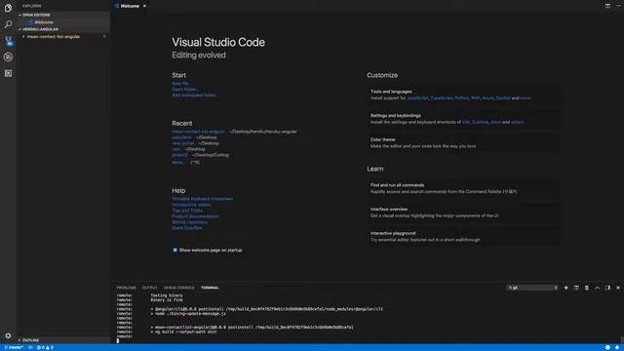Open the Explorer view in activity bar
Image resolution: width=624 pixels, height=351 pixels.
[8, 8]
